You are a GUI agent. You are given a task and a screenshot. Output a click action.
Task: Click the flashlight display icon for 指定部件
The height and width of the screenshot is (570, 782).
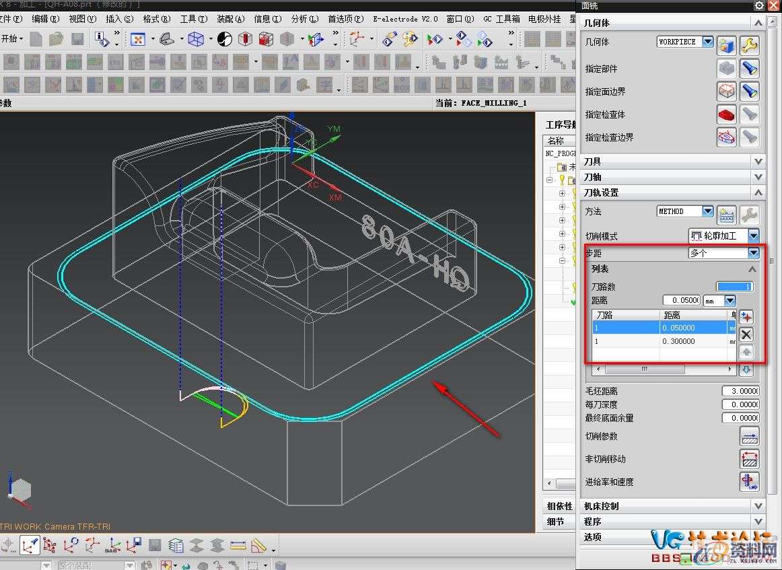[749, 69]
